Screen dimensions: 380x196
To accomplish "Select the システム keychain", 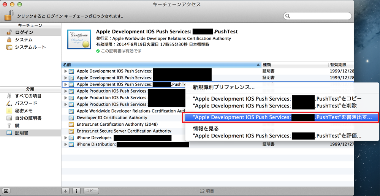I will 30,40.
